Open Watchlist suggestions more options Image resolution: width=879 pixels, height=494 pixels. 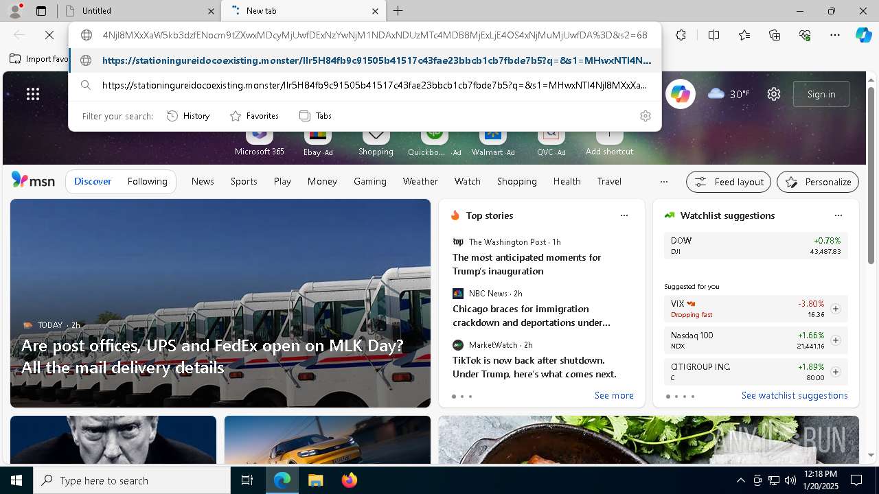point(838,215)
